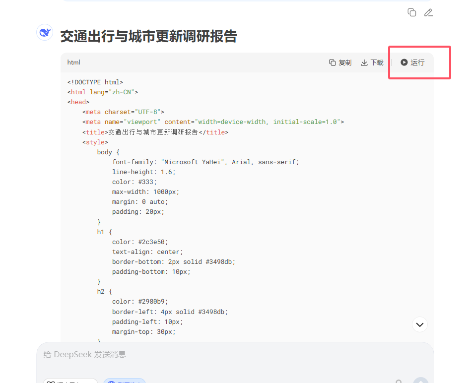Viewport: 468px width, 383px height.
Task: Select the html language label on the code block
Action: click(x=73, y=62)
